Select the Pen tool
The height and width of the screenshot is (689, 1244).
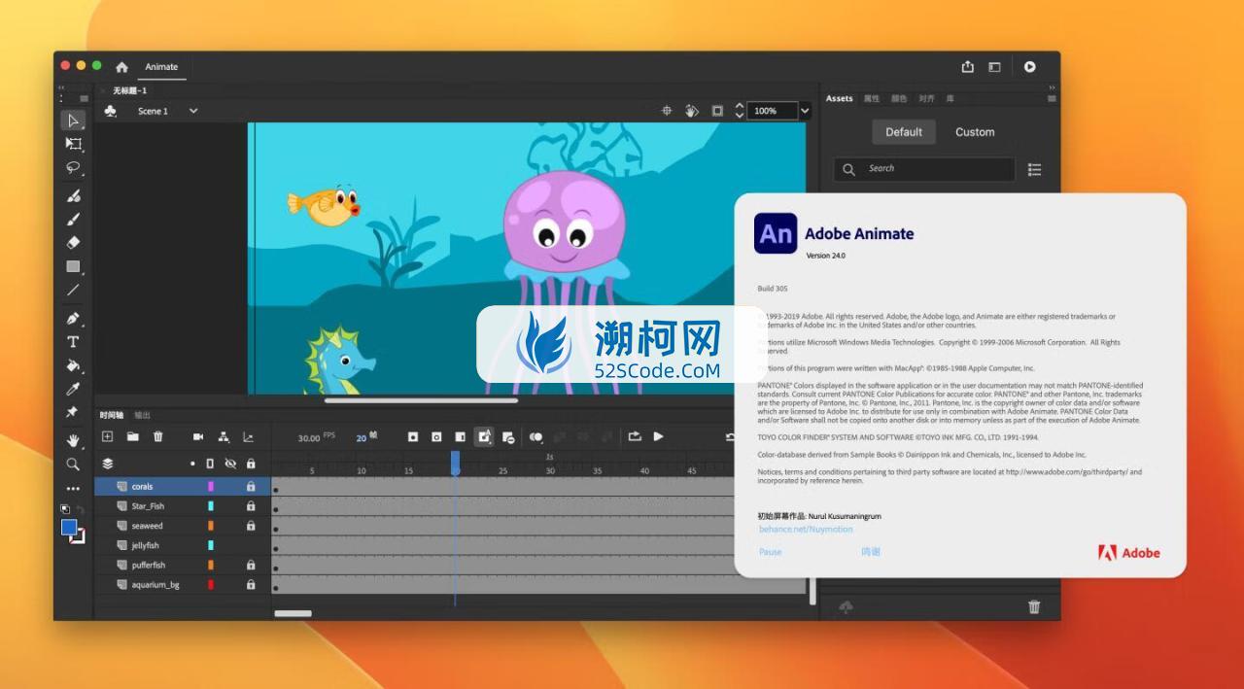click(x=73, y=319)
